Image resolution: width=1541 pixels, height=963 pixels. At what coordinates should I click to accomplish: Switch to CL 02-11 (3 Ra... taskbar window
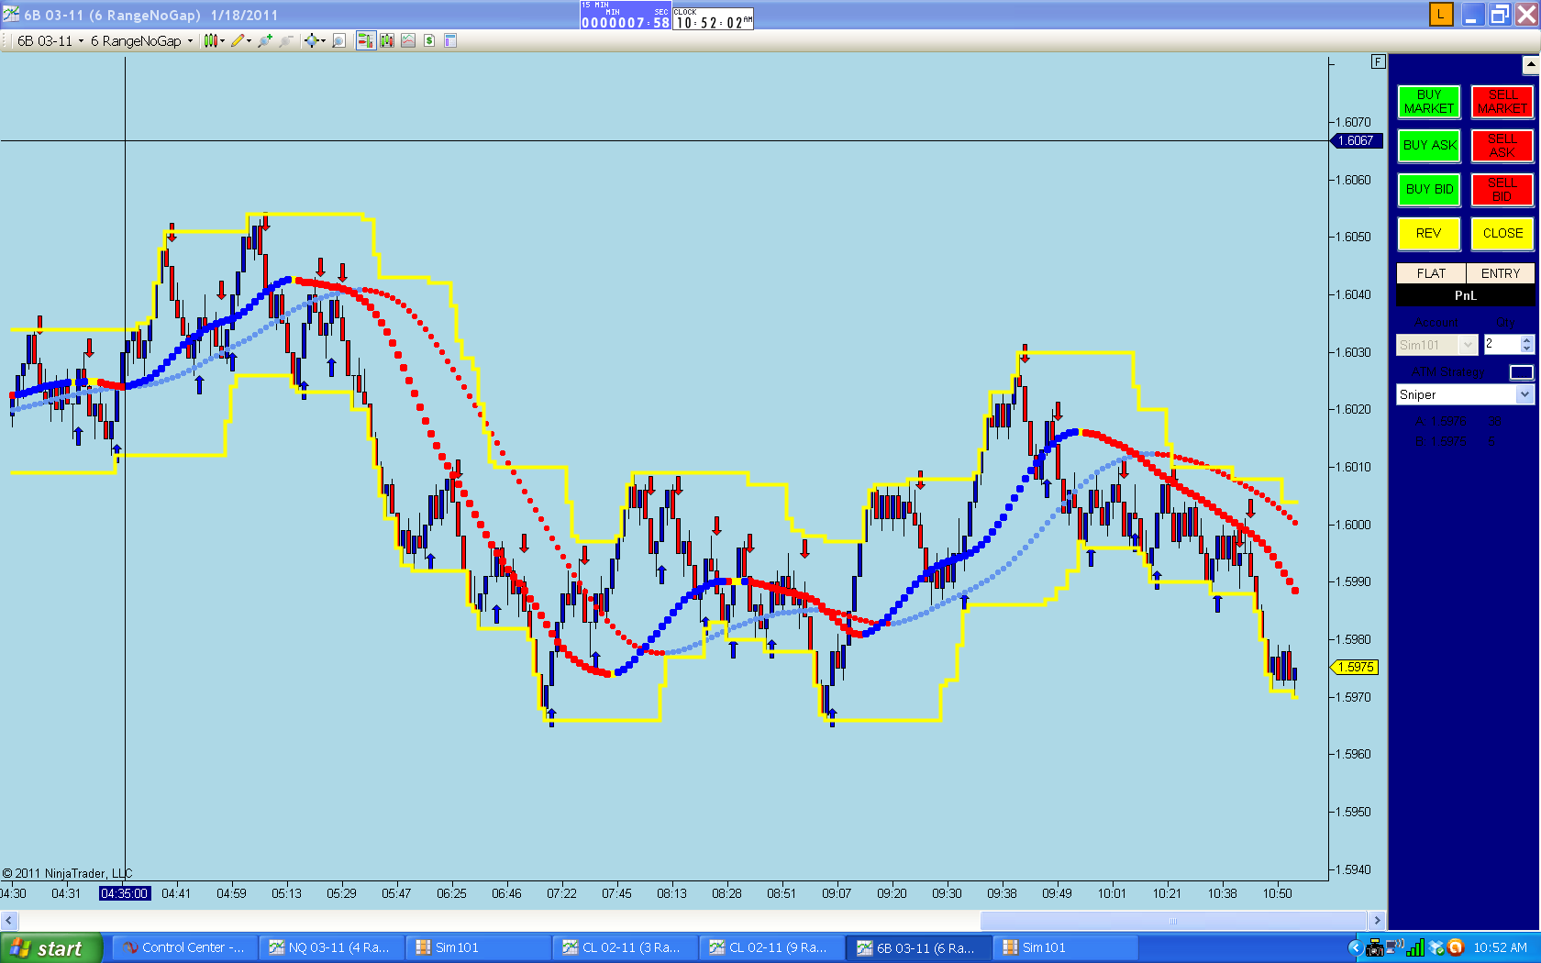[624, 947]
